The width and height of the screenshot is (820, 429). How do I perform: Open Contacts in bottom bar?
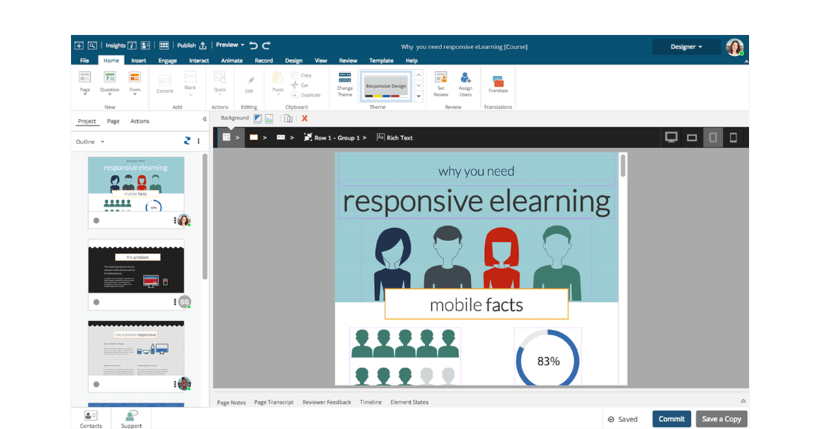tap(90, 419)
